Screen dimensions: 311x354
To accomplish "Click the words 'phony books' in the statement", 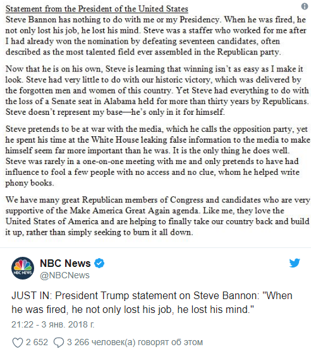I will [29, 183].
